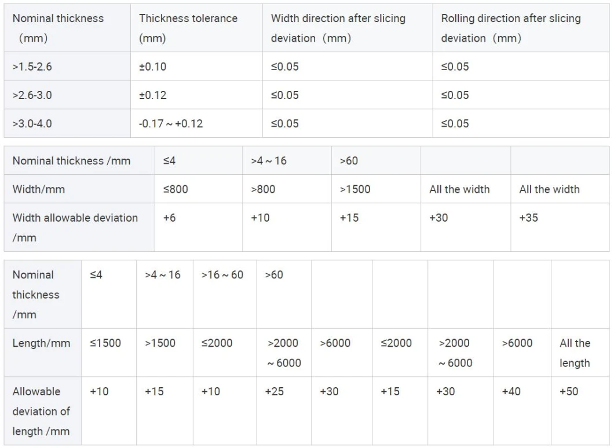This screenshot has height=448, width=614.
Task: Select the '>1.5-2.6' thickness cell
Action: pyautogui.click(x=32, y=67)
